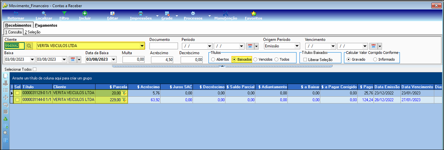Sort by the Data Emissão column header
Viewport: 444px width, 150px height.
[387, 87]
